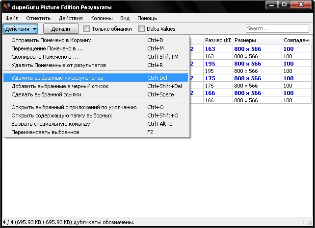This screenshot has width=315, height=228.
Task: Open the Действия menu in menu bar
Action: pos(71,18)
